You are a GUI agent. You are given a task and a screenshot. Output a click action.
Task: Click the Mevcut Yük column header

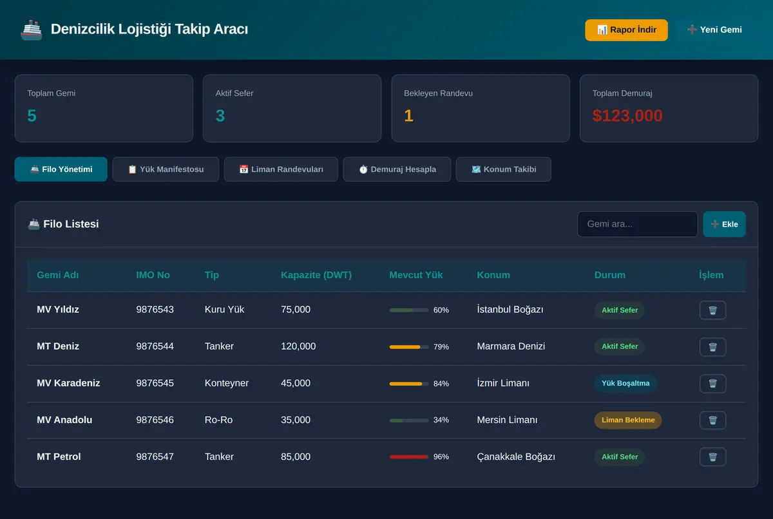[416, 275]
